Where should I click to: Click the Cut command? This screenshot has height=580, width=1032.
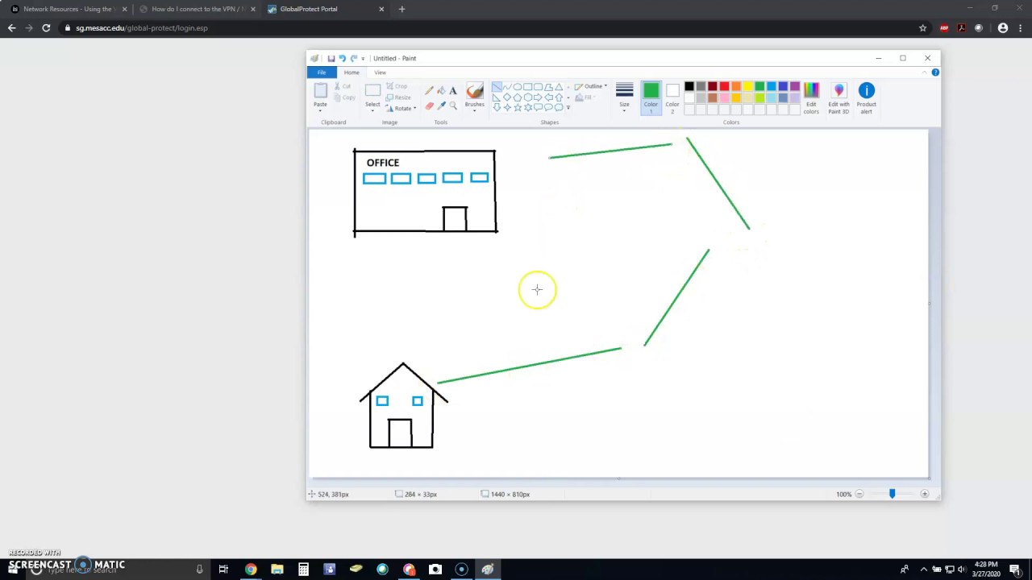(343, 86)
